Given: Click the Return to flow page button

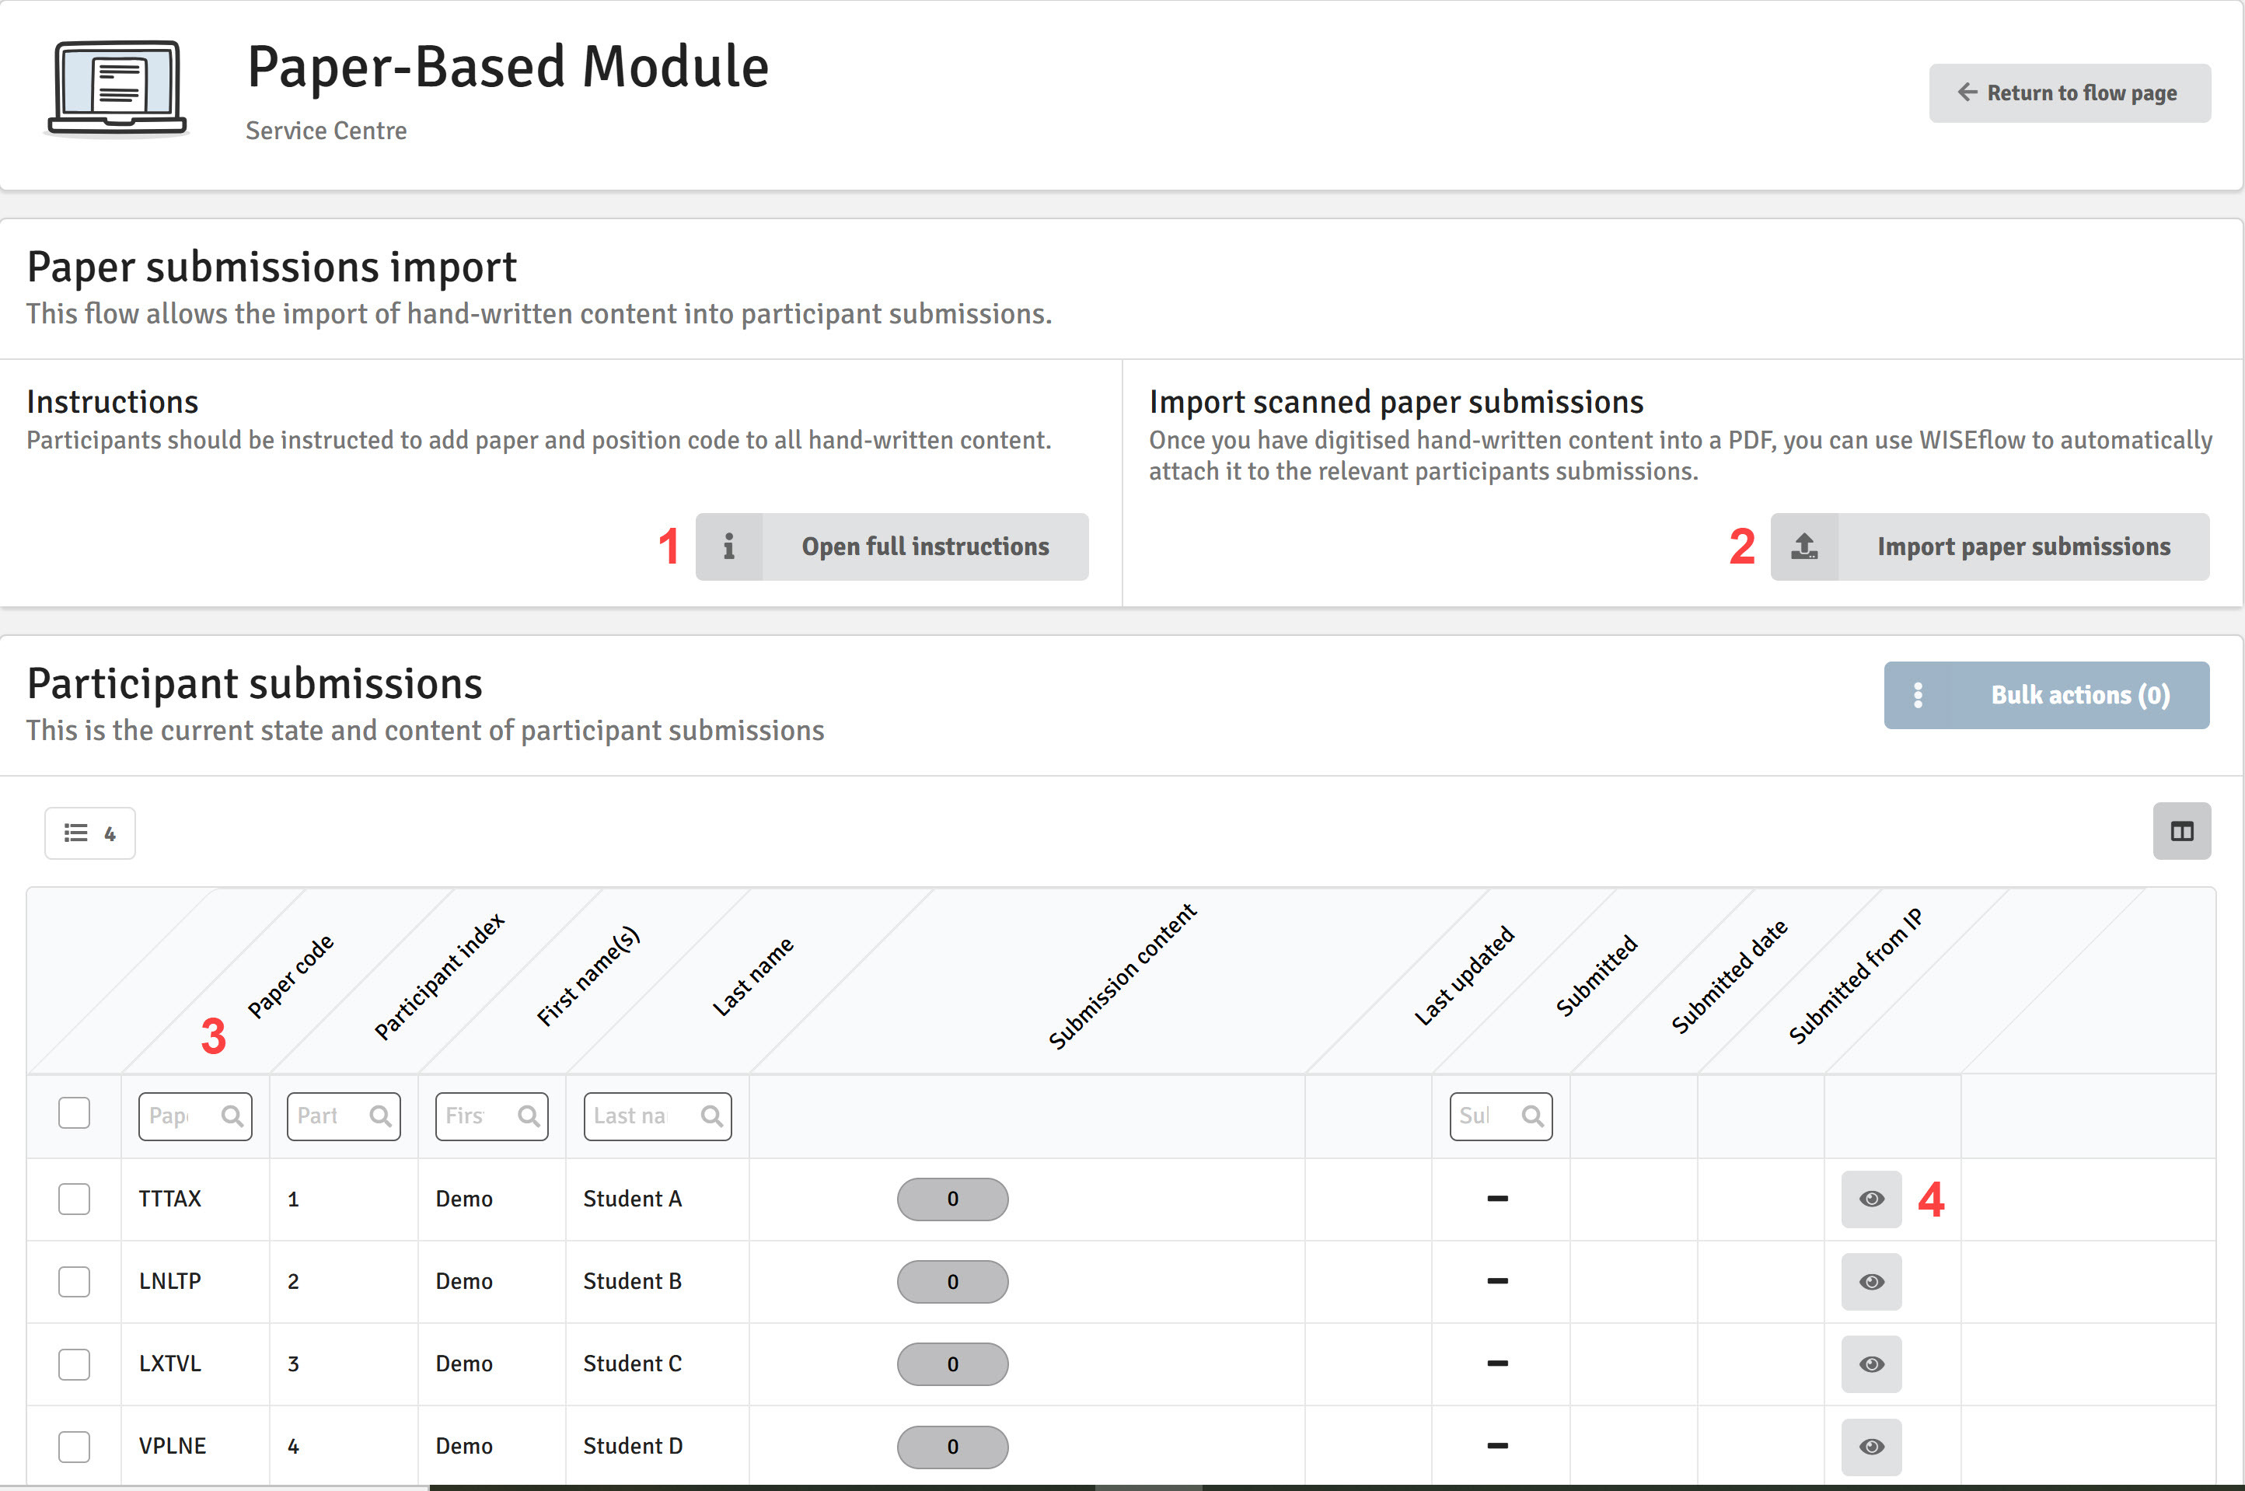Looking at the screenshot, I should 2069,93.
